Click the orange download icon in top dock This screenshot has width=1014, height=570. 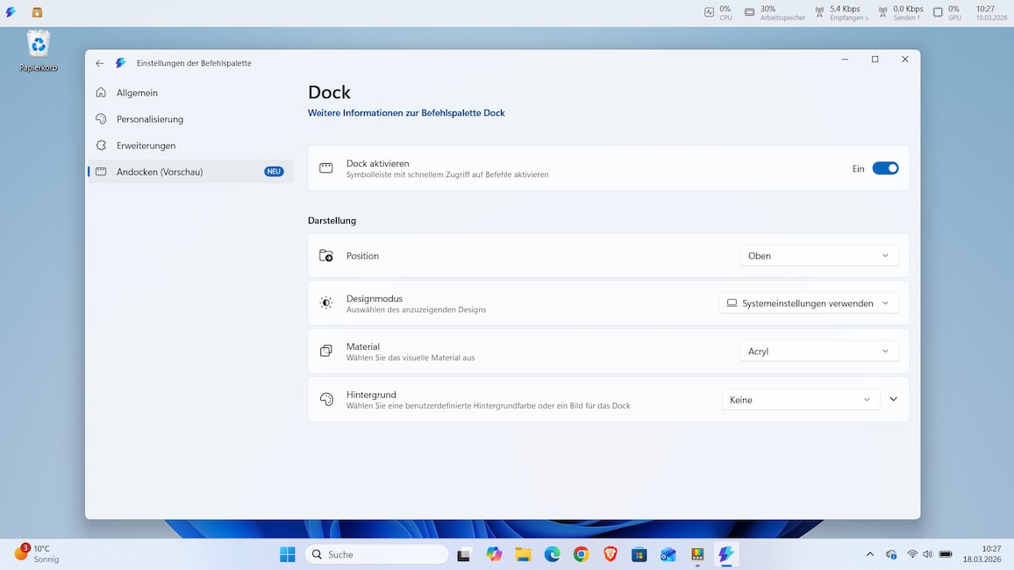pyautogui.click(x=37, y=12)
